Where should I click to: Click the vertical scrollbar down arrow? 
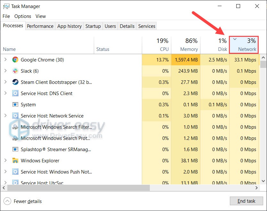[x=263, y=181]
